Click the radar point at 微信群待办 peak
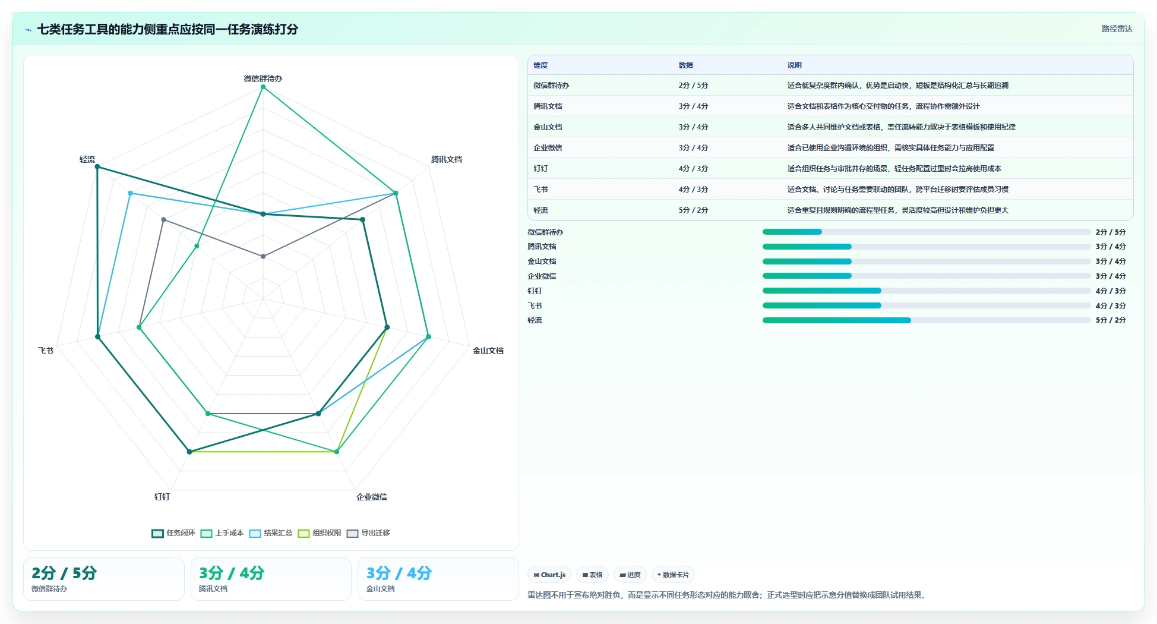1157x624 pixels. click(263, 87)
